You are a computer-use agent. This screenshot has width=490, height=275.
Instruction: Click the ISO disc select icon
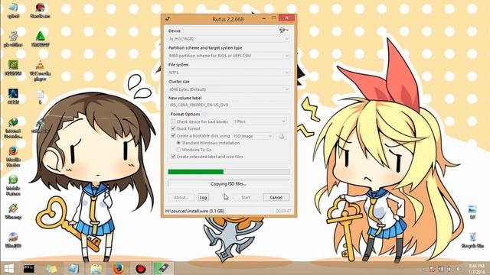281,136
